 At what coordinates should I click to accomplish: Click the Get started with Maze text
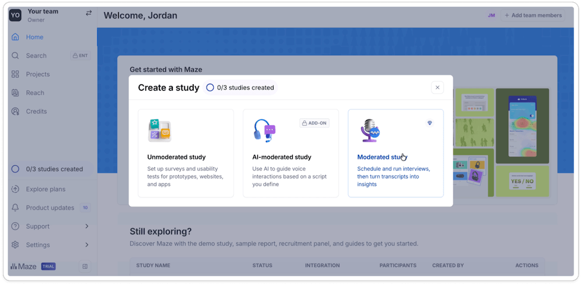pyautogui.click(x=166, y=69)
